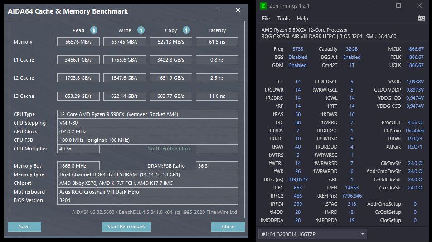This screenshot has width=432, height=242.
Task: Click the tRFC (ns) value 349,8527
Action: pyautogui.click(x=298, y=179)
